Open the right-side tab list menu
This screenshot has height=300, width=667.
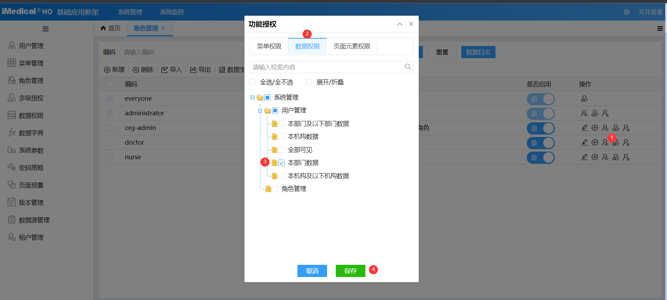pyautogui.click(x=660, y=29)
